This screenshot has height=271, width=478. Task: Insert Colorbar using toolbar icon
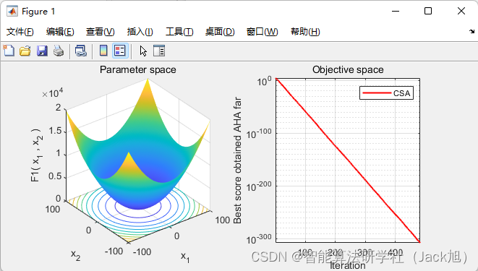coord(103,51)
